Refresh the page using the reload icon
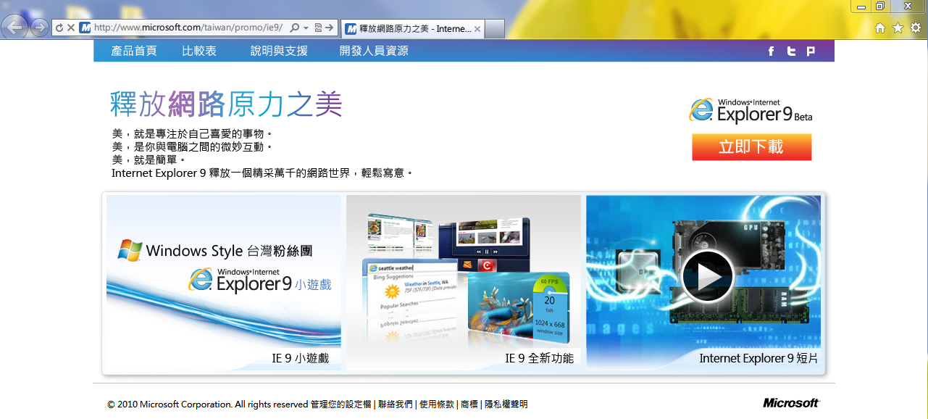928x419 pixels. [59, 28]
